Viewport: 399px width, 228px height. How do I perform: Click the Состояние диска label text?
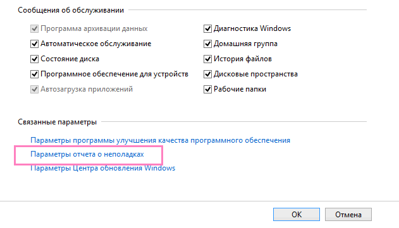point(70,59)
